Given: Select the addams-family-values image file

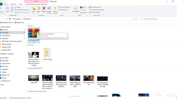Looking at the screenshot, I should pos(47,82).
